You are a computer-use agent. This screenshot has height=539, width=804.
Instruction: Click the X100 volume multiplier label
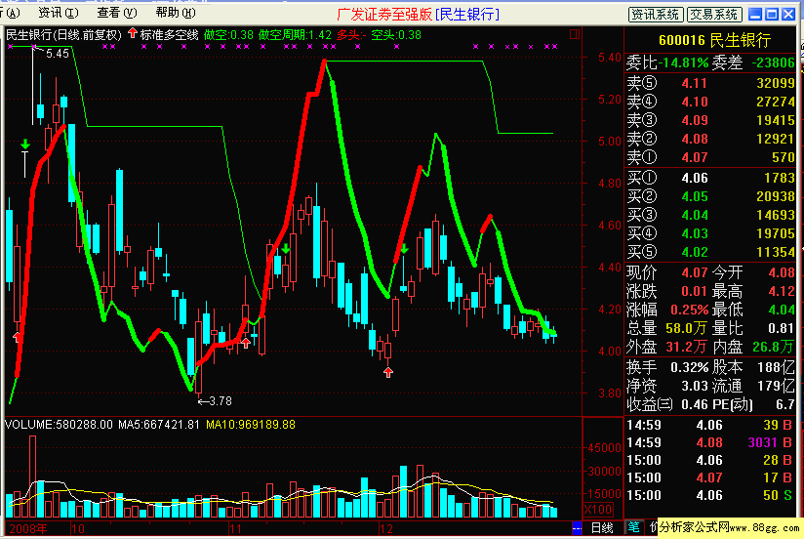[x=598, y=510]
